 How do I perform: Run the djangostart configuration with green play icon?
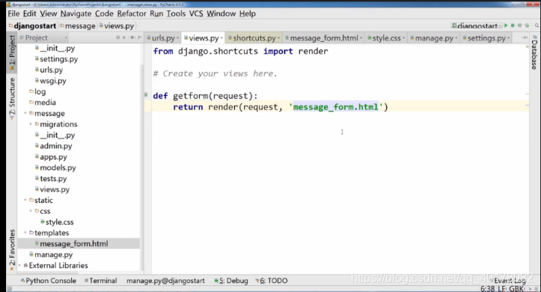pos(506,25)
